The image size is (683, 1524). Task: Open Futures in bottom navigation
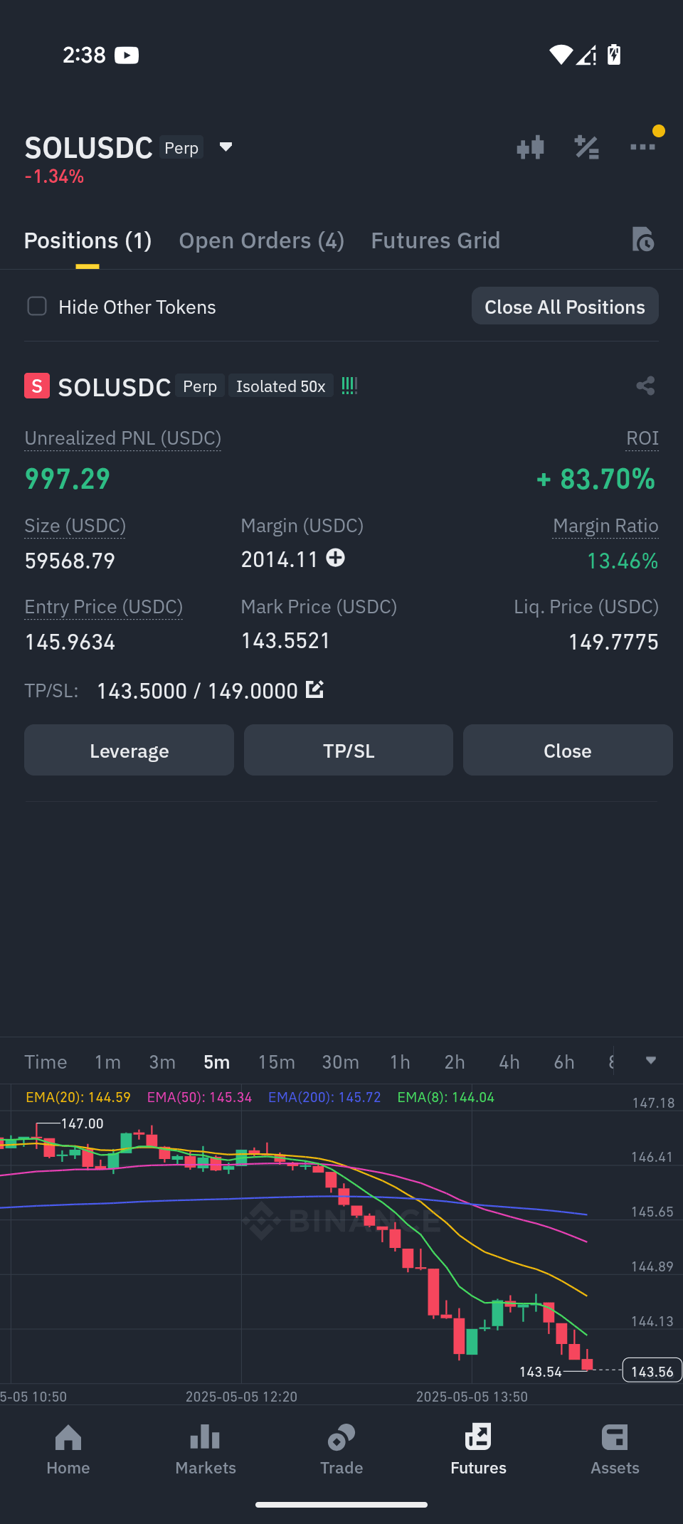478,1449
